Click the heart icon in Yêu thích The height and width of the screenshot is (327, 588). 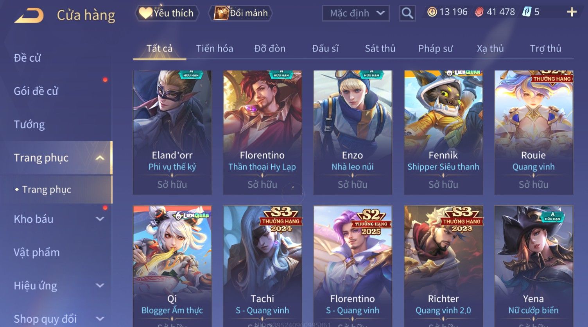tap(145, 13)
